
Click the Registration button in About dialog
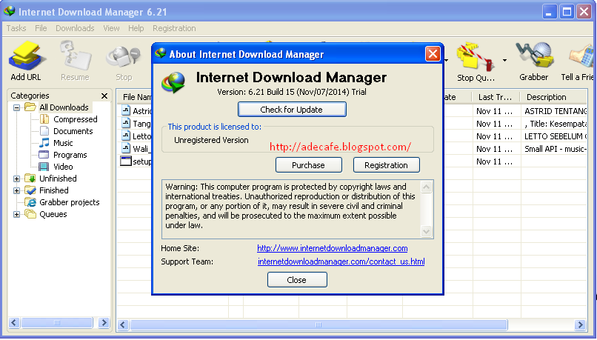coord(386,165)
